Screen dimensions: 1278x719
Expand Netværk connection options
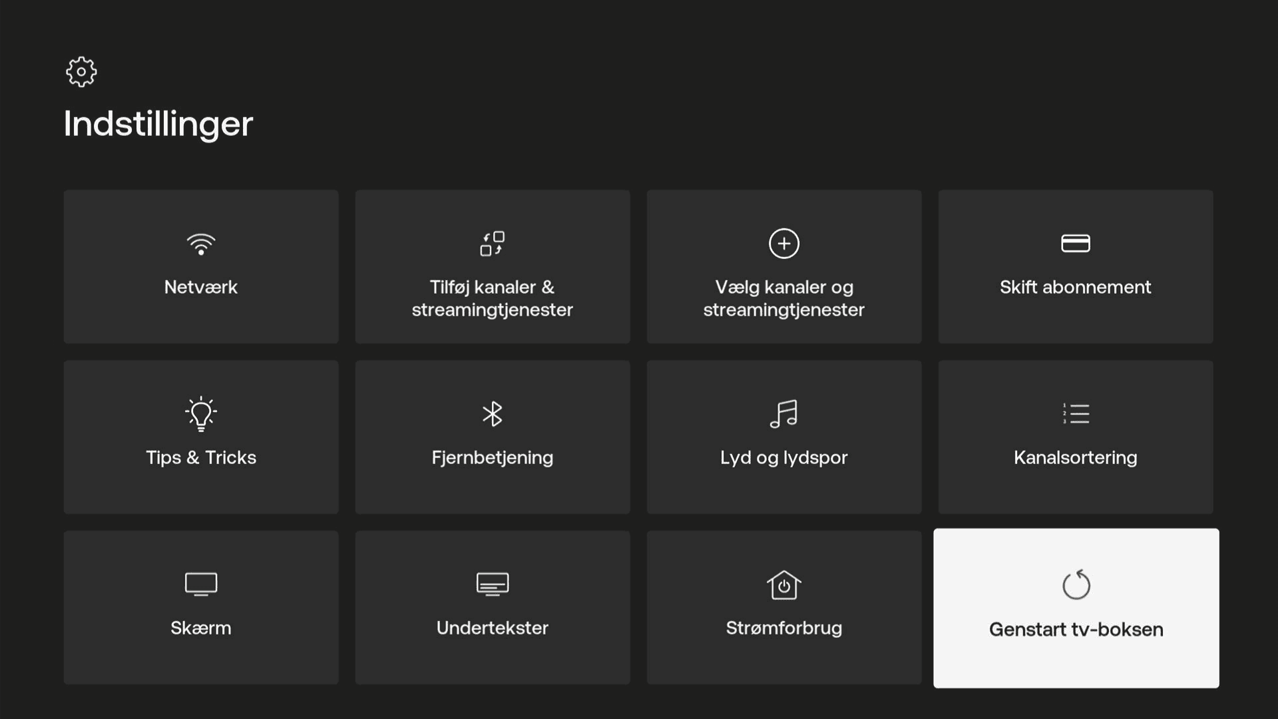pos(201,266)
